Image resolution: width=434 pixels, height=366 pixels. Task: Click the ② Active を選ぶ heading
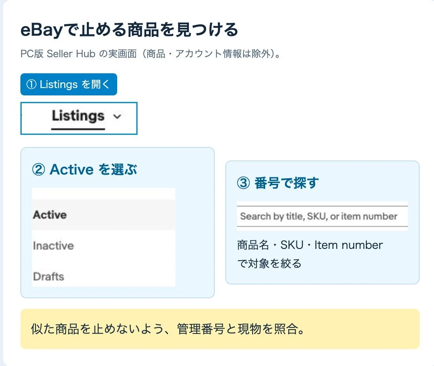85,169
